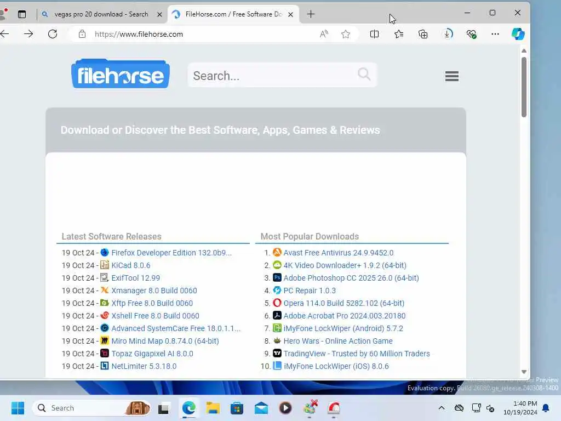The image size is (561, 421).
Task: Open ExifTool 12.99 link
Action: coord(136,278)
